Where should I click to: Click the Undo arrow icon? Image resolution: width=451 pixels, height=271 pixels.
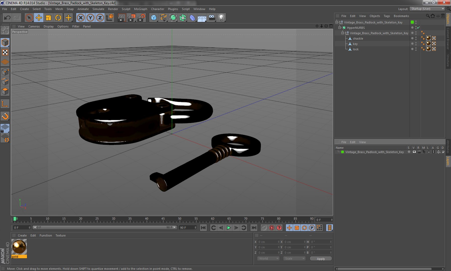click(x=7, y=18)
